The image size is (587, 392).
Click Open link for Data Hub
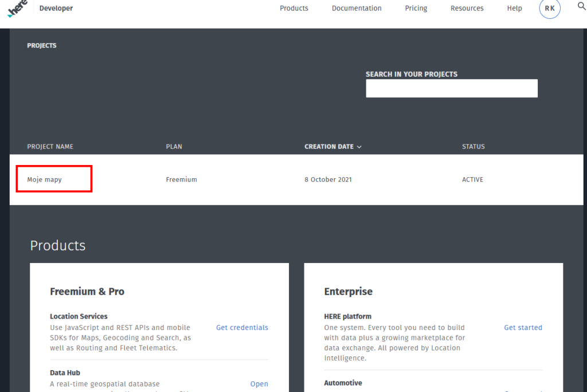pos(259,384)
